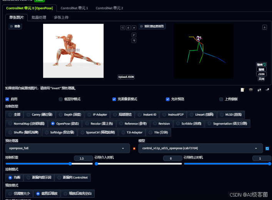The height and width of the screenshot is (200, 272).
Task: Click the curved arrow icon below the preview
Action: click(267, 89)
